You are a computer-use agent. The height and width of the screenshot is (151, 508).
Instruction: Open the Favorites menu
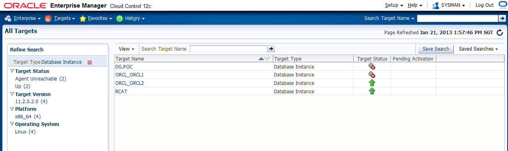click(100, 18)
